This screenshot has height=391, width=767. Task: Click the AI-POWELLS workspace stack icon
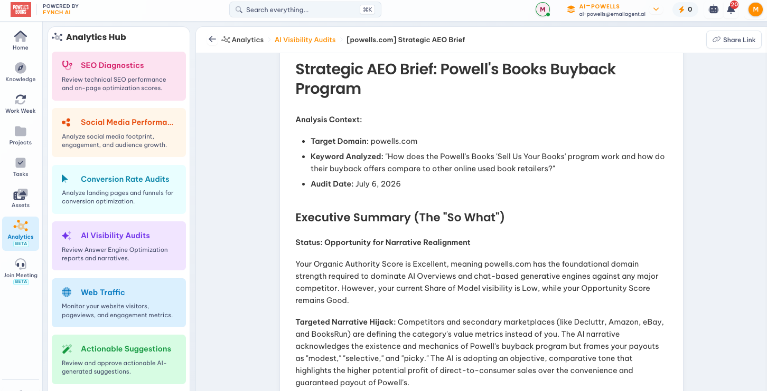coord(571,9)
